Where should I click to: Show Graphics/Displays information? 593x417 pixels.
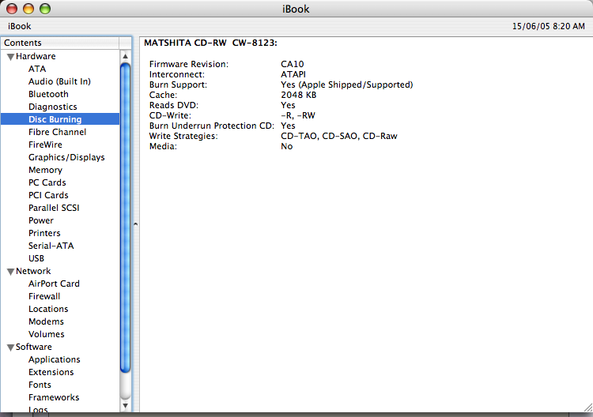(x=66, y=157)
